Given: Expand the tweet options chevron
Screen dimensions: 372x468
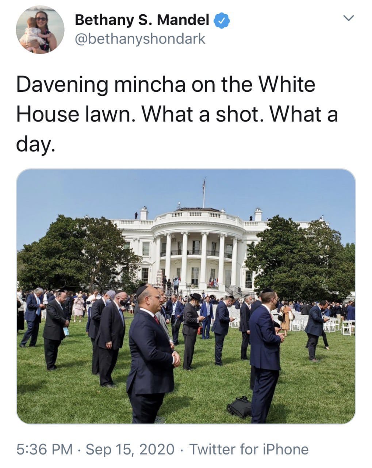Looking at the screenshot, I should pyautogui.click(x=349, y=18).
